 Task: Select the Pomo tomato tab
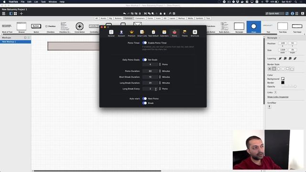175,33
